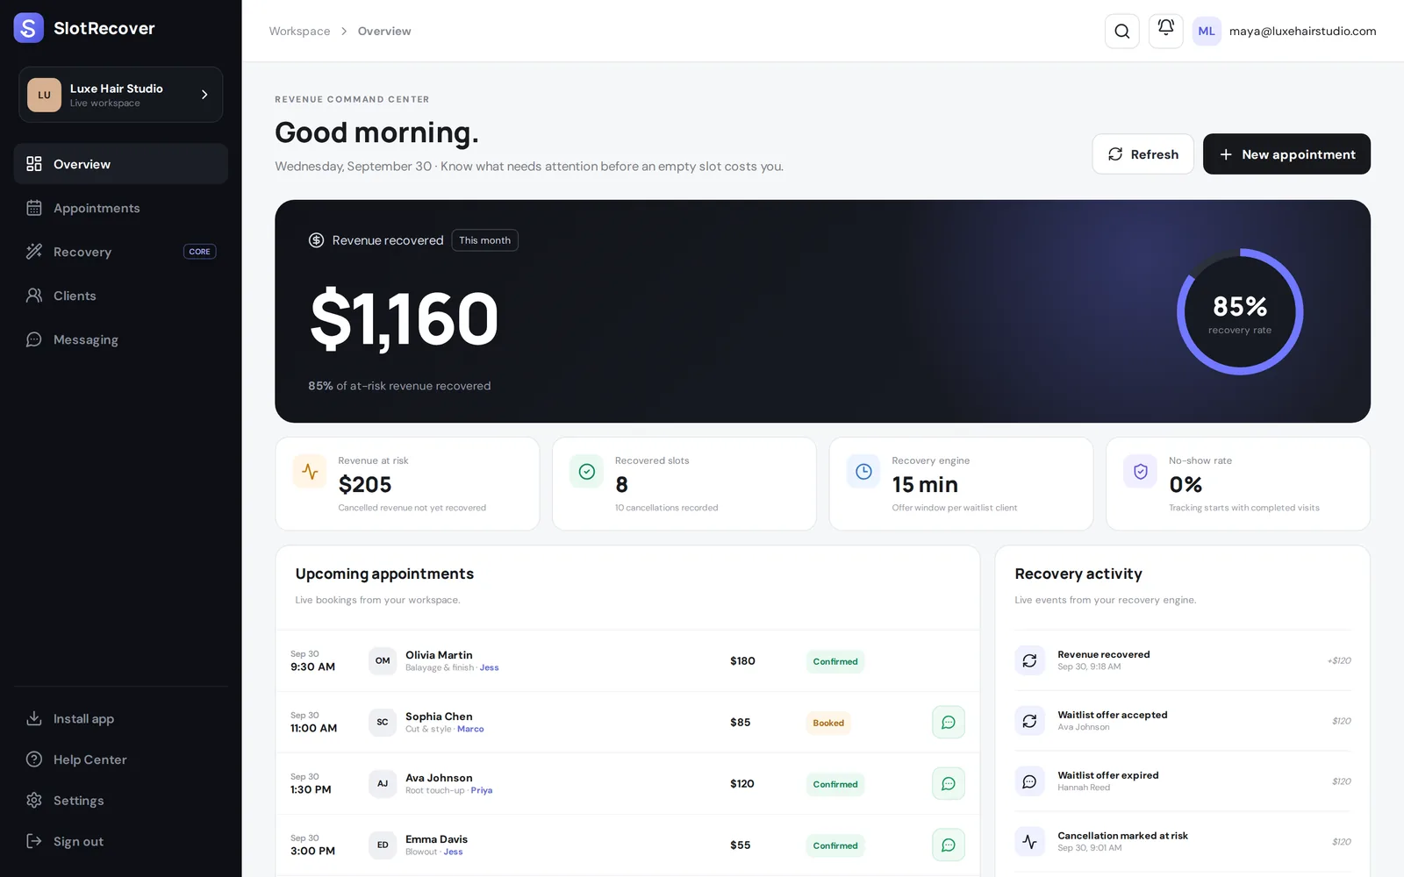1404x877 pixels.
Task: Click Confirmed badge for Olivia Martin
Action: [835, 662]
